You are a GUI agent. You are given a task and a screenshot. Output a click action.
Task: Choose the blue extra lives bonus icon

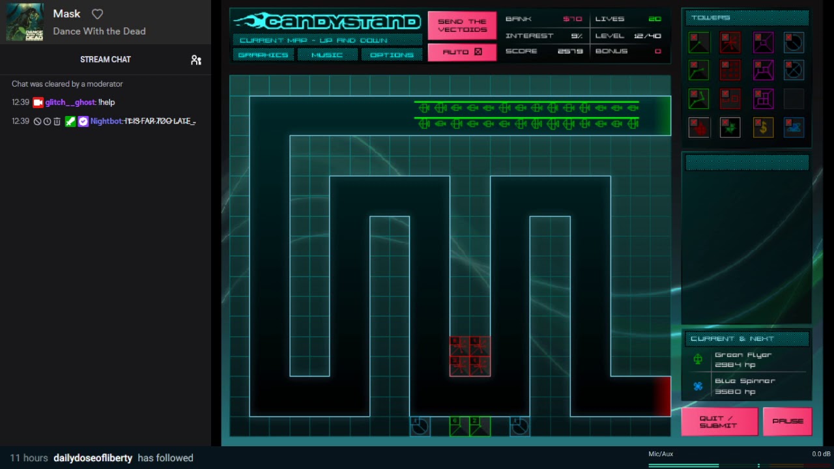[794, 128]
